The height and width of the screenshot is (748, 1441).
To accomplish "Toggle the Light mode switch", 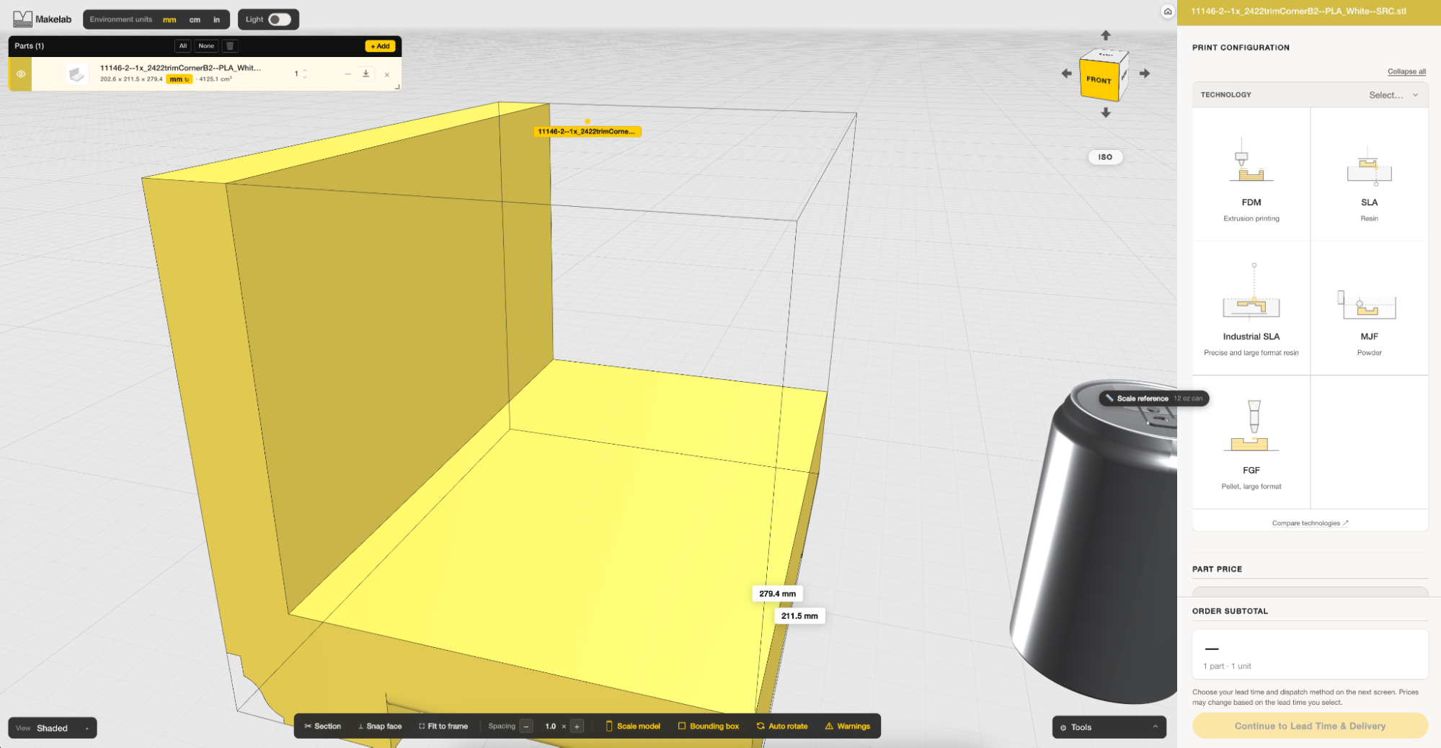I will tap(280, 19).
